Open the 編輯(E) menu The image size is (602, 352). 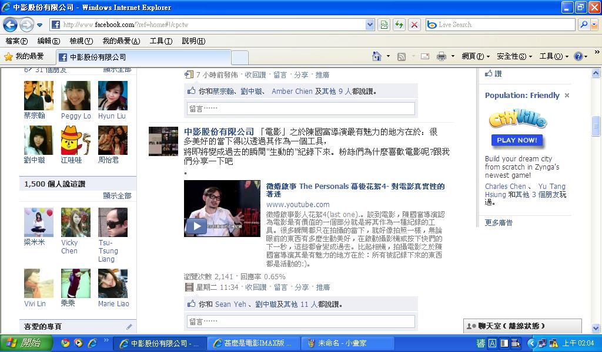(48, 41)
